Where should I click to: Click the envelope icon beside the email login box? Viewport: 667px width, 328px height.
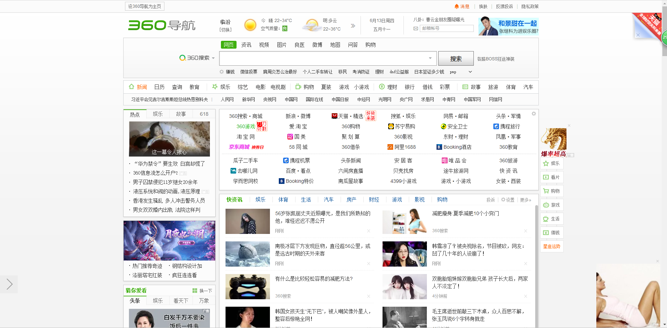point(415,28)
